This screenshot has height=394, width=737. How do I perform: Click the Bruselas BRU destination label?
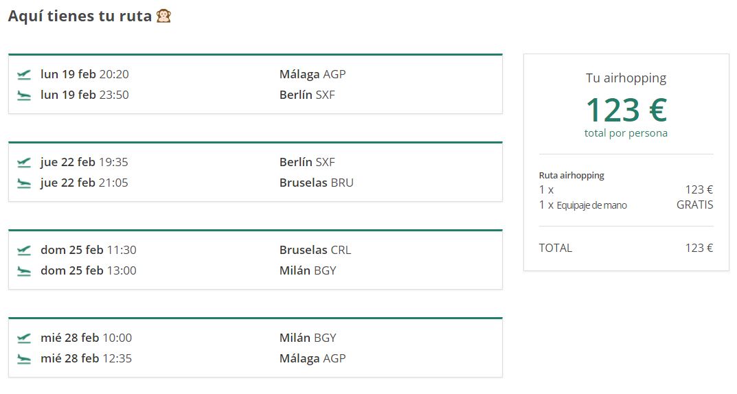pos(317,183)
